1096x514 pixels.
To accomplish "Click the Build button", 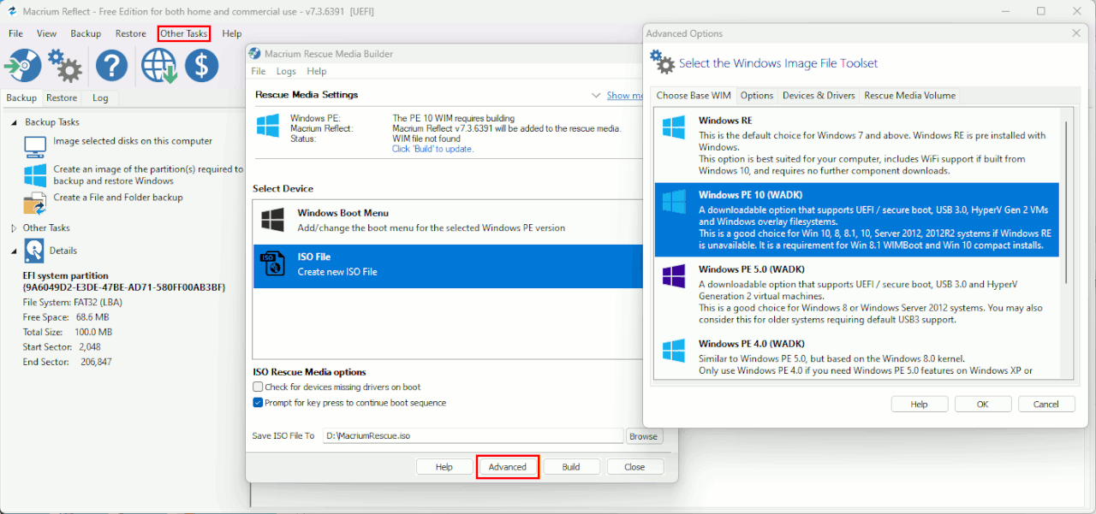I will 571,467.
